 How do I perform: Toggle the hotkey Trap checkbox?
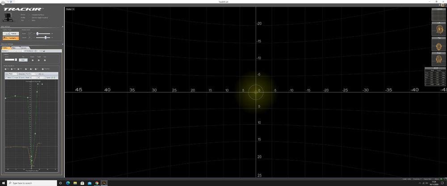point(45,60)
